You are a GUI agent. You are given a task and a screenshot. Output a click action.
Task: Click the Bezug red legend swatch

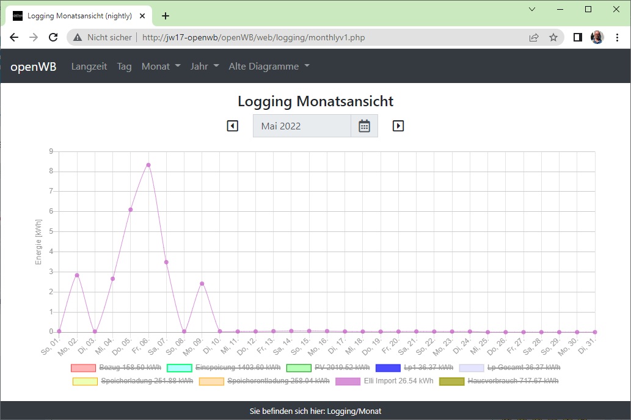click(83, 367)
